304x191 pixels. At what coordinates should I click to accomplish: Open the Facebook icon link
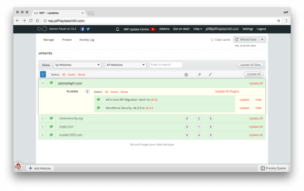pyautogui.click(x=83, y=29)
